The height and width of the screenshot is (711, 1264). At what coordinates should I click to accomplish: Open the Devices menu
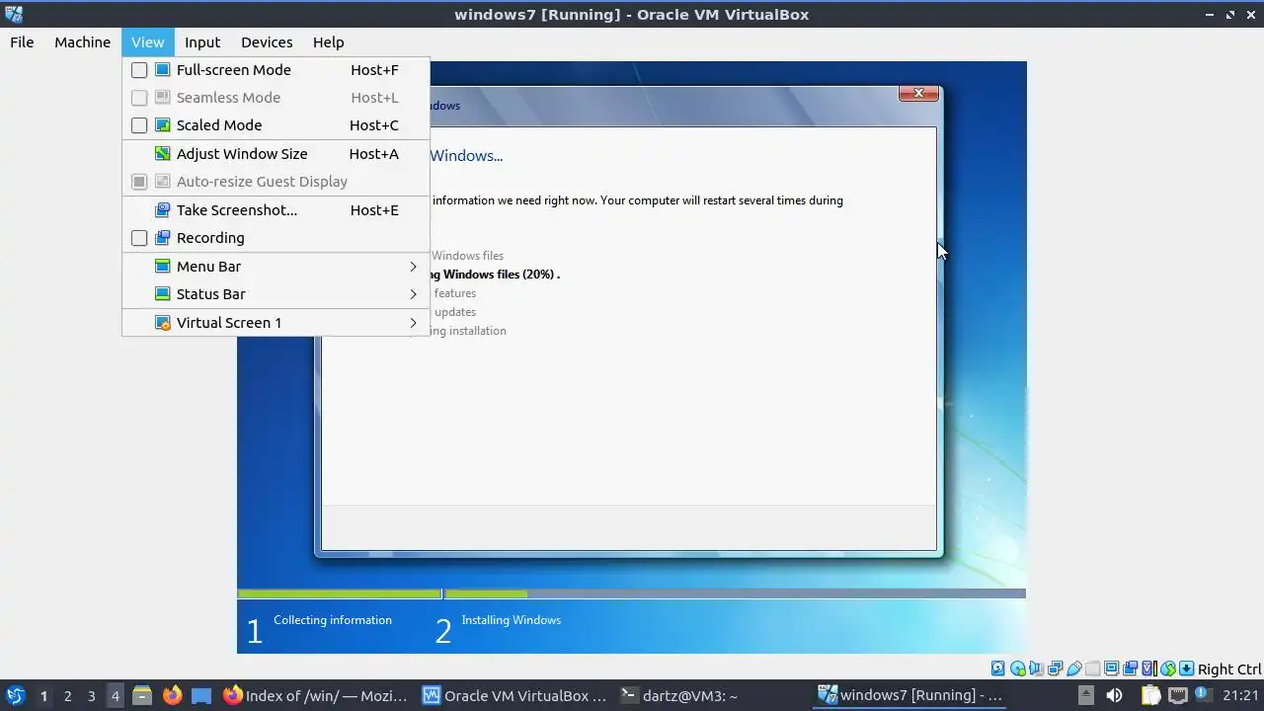[267, 42]
